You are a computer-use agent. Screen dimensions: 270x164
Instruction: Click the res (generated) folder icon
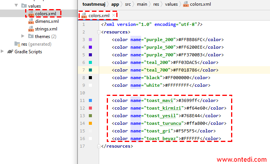[18, 44]
